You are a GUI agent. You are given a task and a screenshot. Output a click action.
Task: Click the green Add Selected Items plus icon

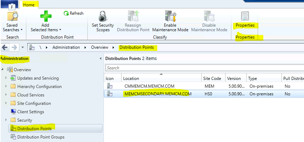click(x=46, y=16)
